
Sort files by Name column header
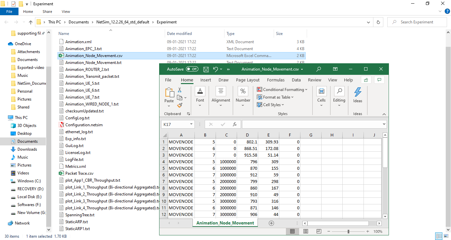(111, 34)
